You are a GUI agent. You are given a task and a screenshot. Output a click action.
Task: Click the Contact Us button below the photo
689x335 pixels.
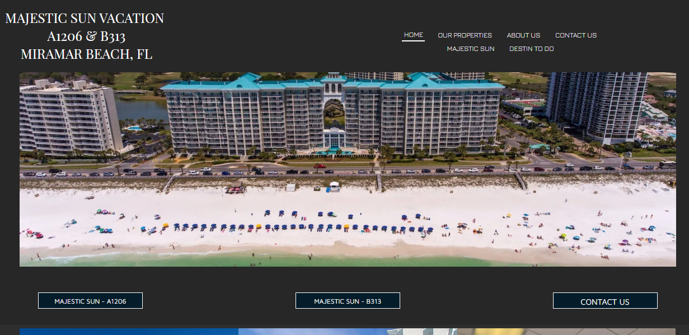click(x=605, y=301)
